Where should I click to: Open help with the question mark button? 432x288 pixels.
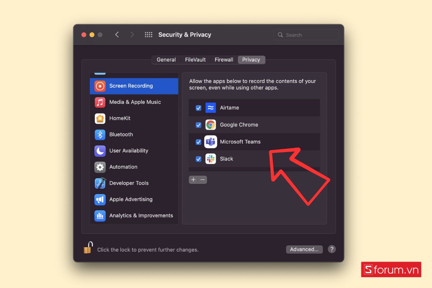(x=332, y=249)
